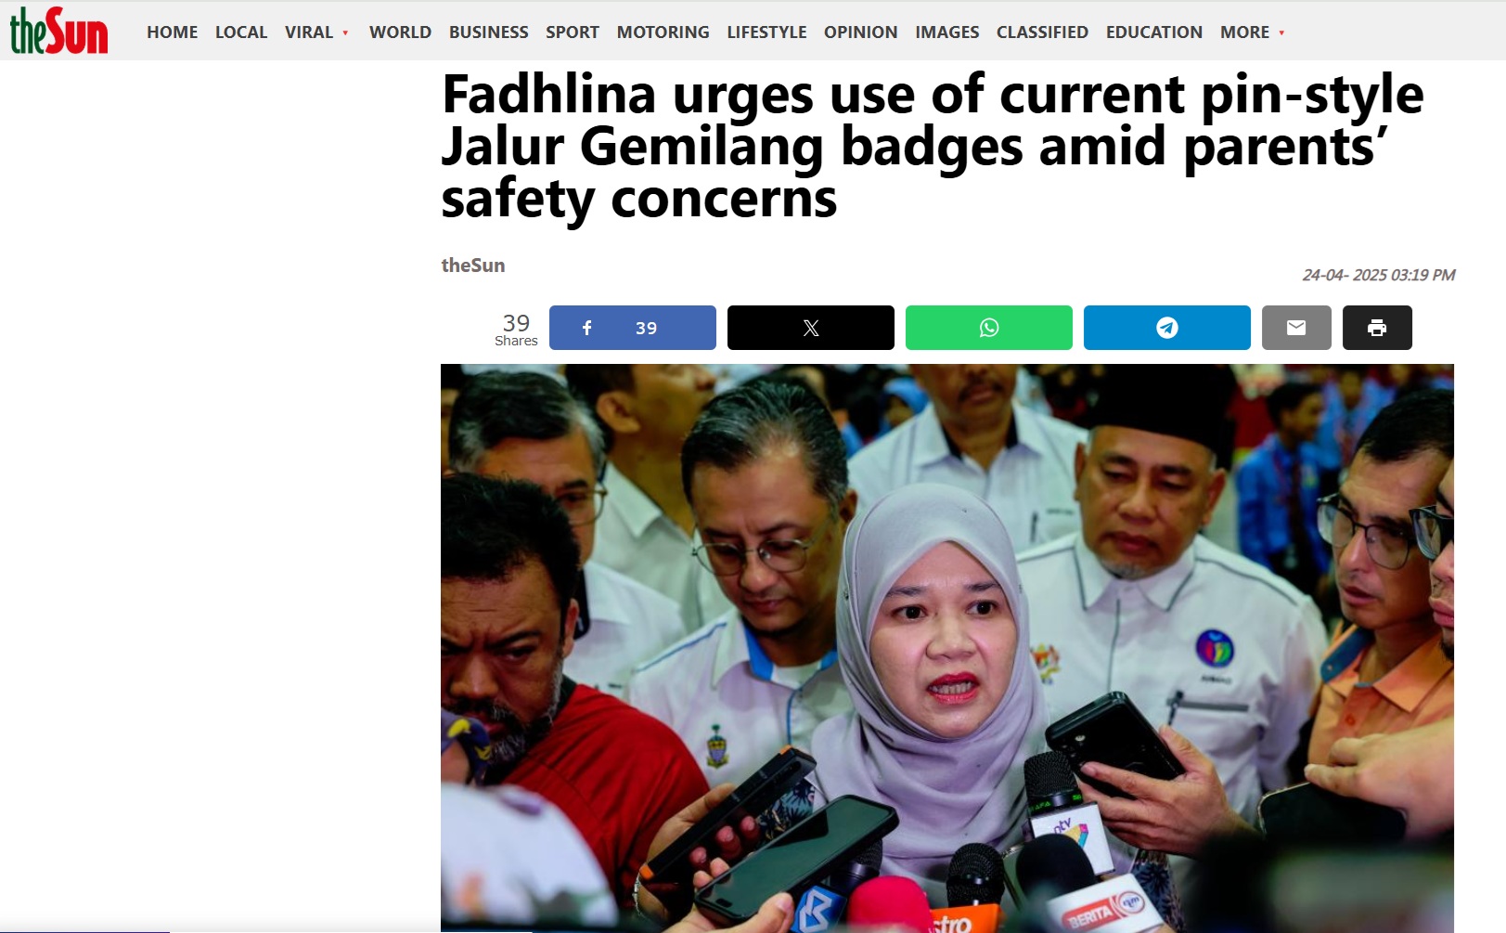Share article on Facebook
The height and width of the screenshot is (933, 1506).
[632, 328]
